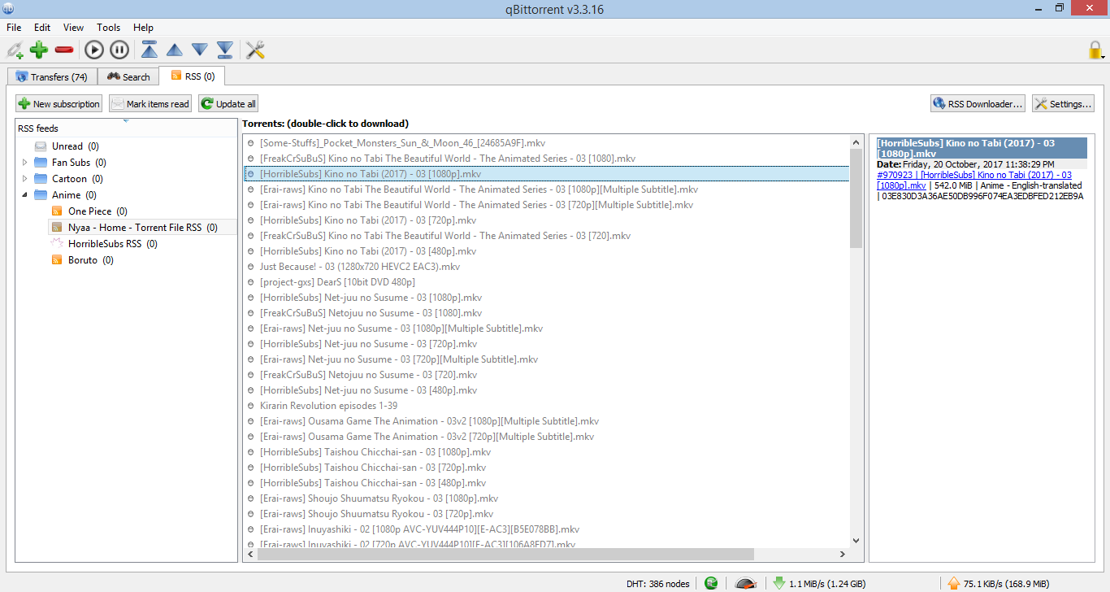
Task: Collapse the Anime folder
Action: coord(24,195)
